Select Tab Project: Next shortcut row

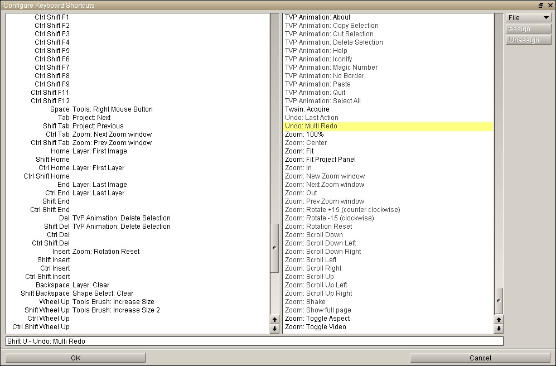(138, 117)
